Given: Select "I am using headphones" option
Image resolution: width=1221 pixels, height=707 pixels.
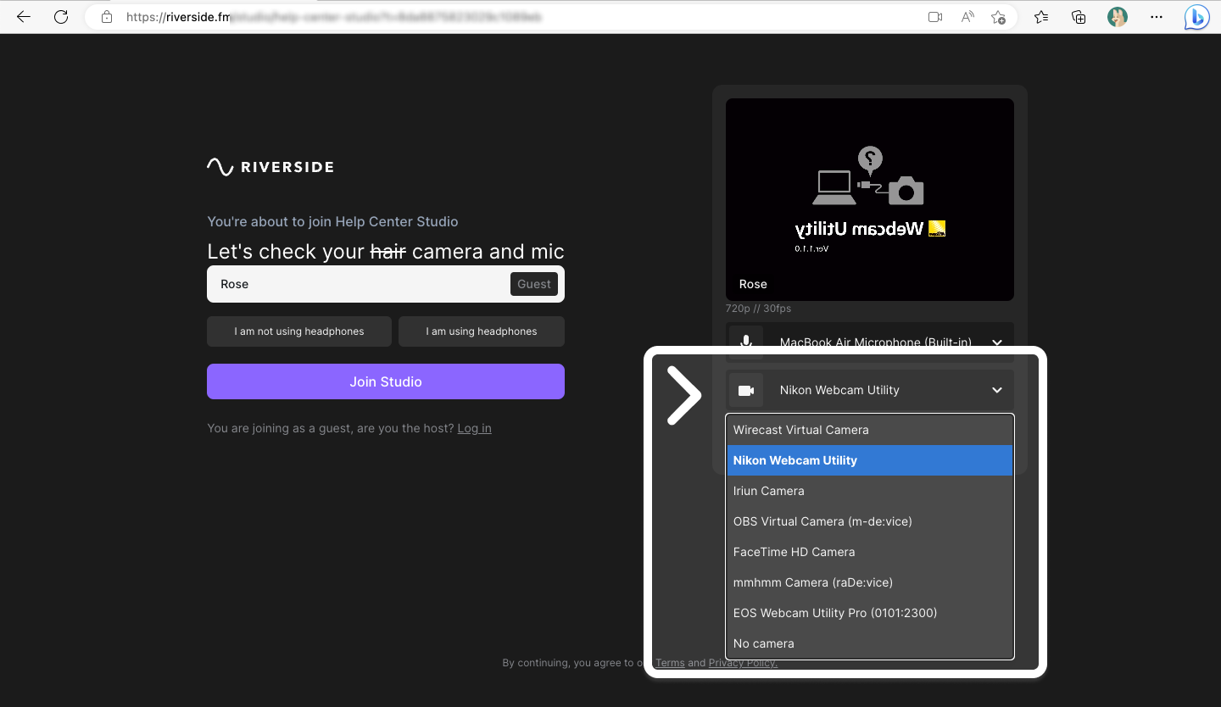Looking at the screenshot, I should [481, 331].
